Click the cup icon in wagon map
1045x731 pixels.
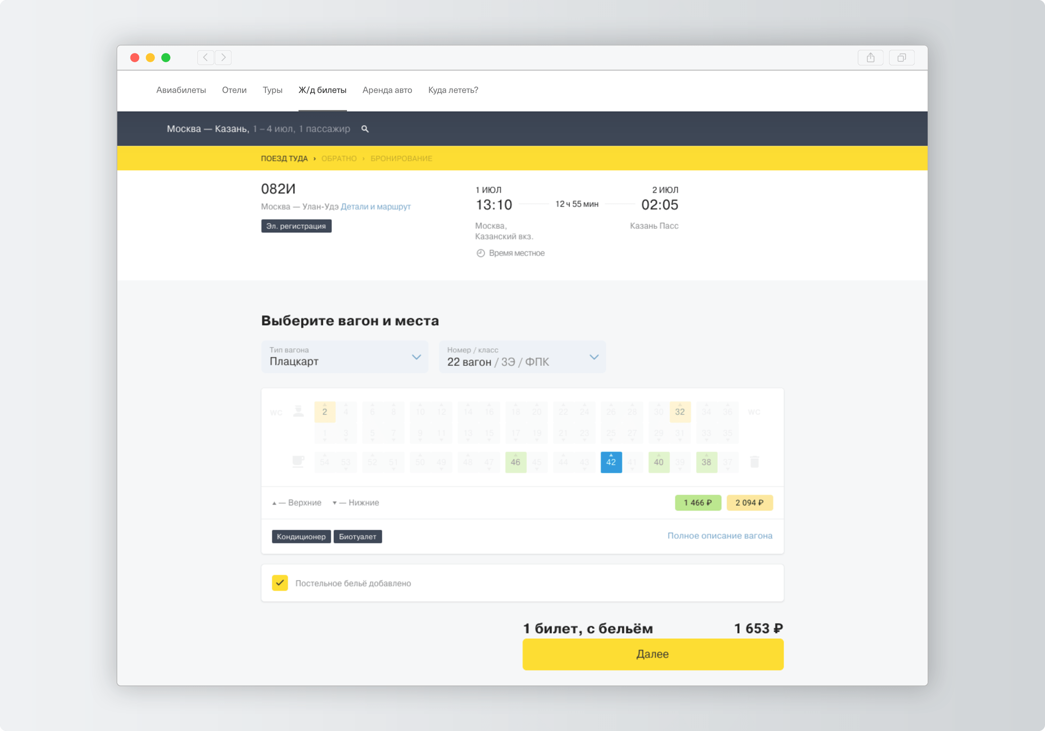click(298, 461)
